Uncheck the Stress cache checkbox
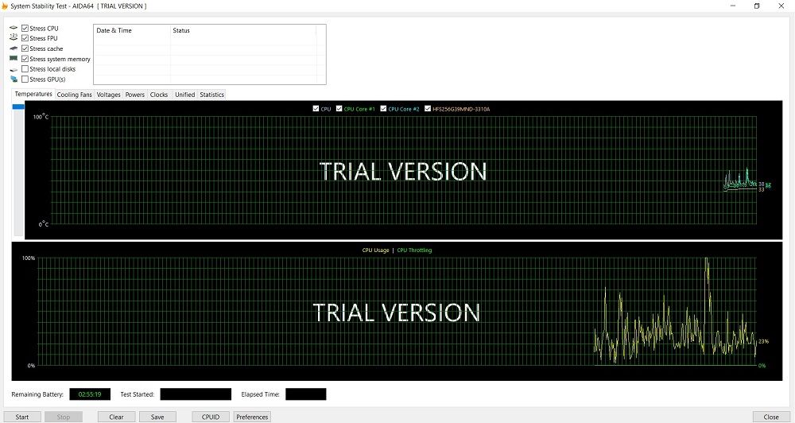This screenshot has width=795, height=423. [x=25, y=49]
